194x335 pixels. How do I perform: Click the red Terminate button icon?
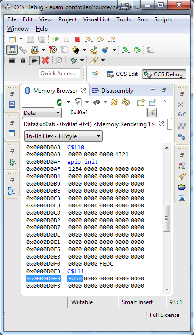pyautogui.click(x=78, y=39)
